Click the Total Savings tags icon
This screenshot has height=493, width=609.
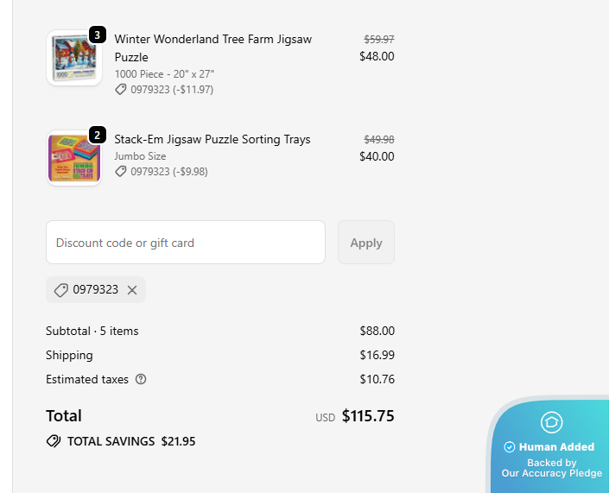point(54,441)
